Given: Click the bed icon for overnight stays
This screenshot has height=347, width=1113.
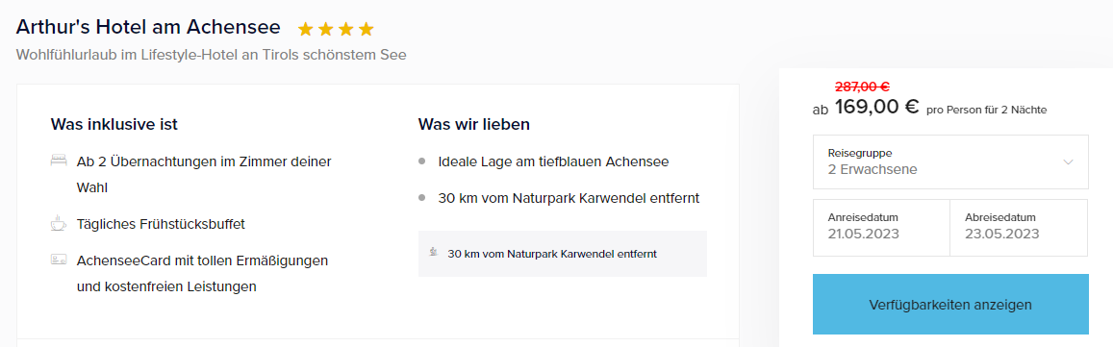Looking at the screenshot, I should pos(59,161).
